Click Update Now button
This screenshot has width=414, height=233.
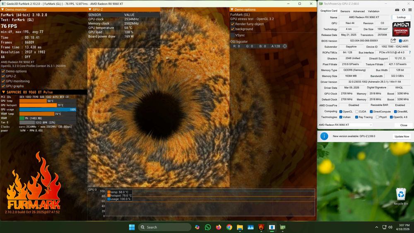(402, 137)
